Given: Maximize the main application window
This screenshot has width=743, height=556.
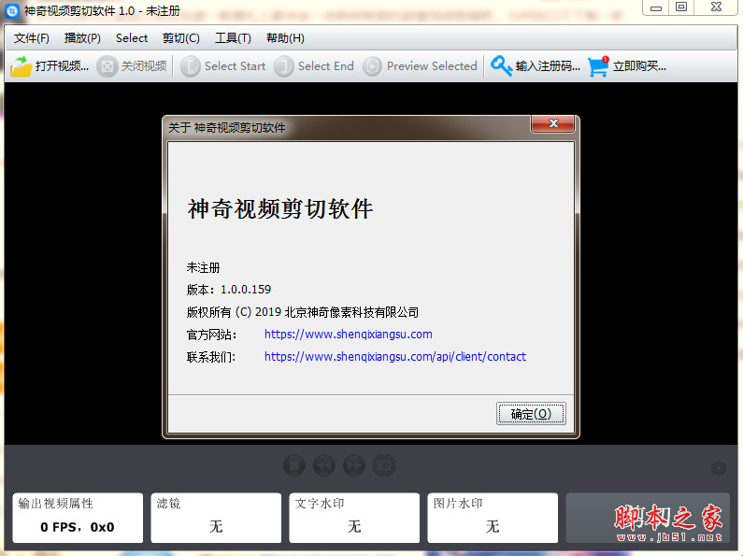Looking at the screenshot, I should tap(681, 7).
